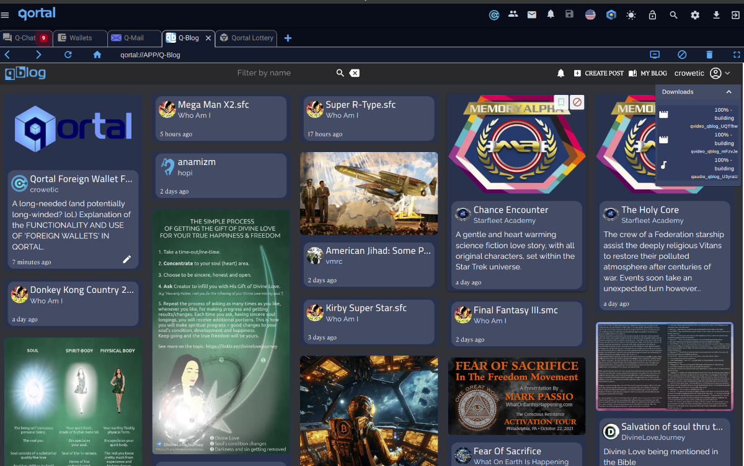Image resolution: width=744 pixels, height=466 pixels.
Task: Open search magnifier in top bar
Action: [673, 15]
